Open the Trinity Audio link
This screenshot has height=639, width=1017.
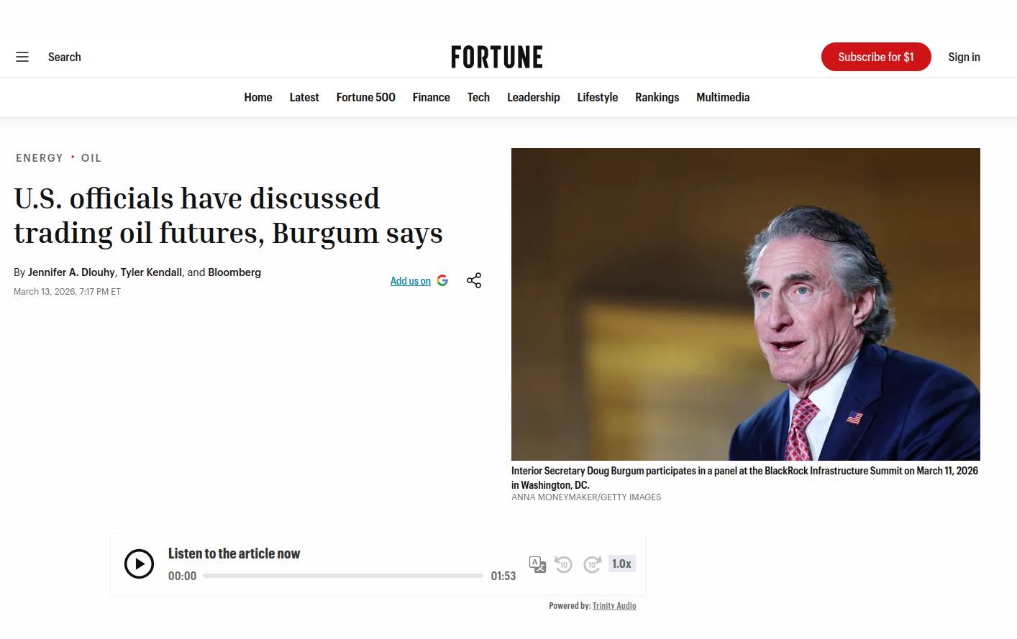pos(614,606)
